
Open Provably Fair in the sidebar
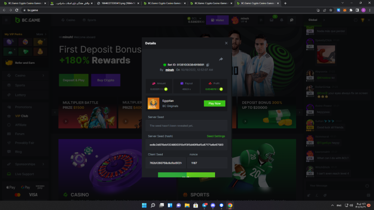coord(25,143)
